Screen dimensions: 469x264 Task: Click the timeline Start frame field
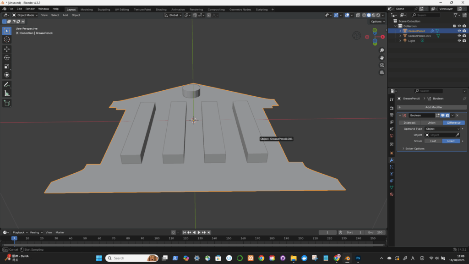[x=354, y=232]
